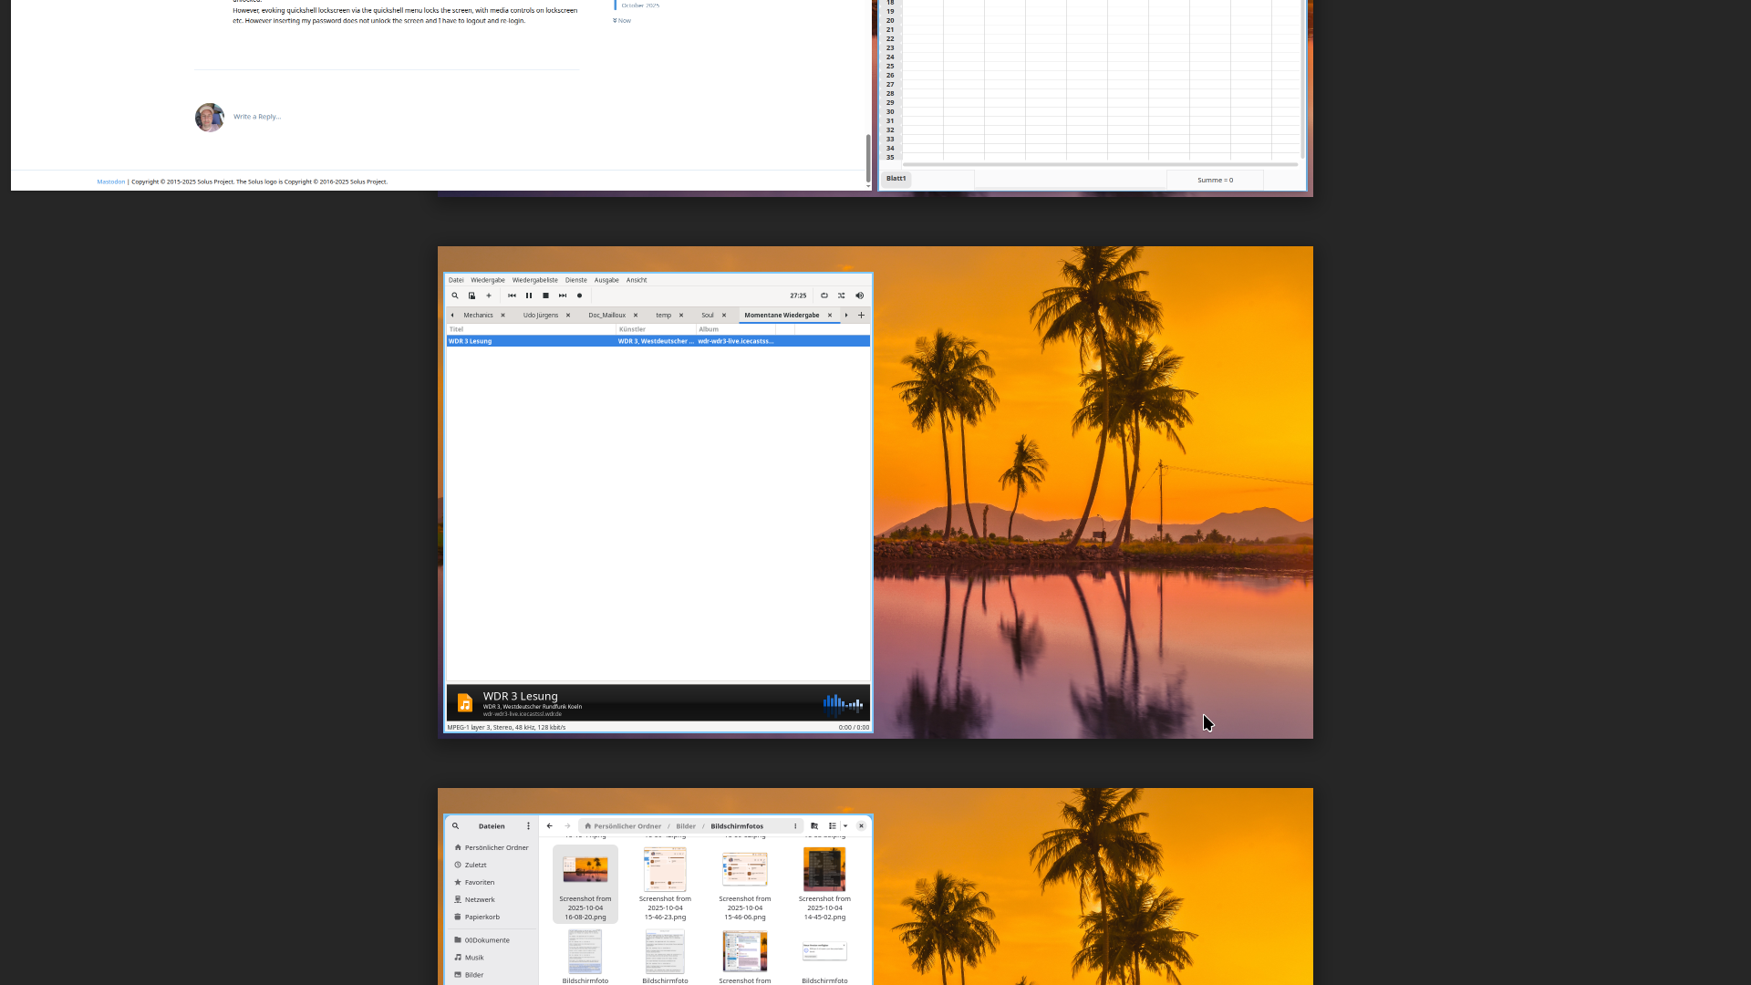The height and width of the screenshot is (985, 1751).
Task: Skip to next track
Action: pyautogui.click(x=563, y=295)
